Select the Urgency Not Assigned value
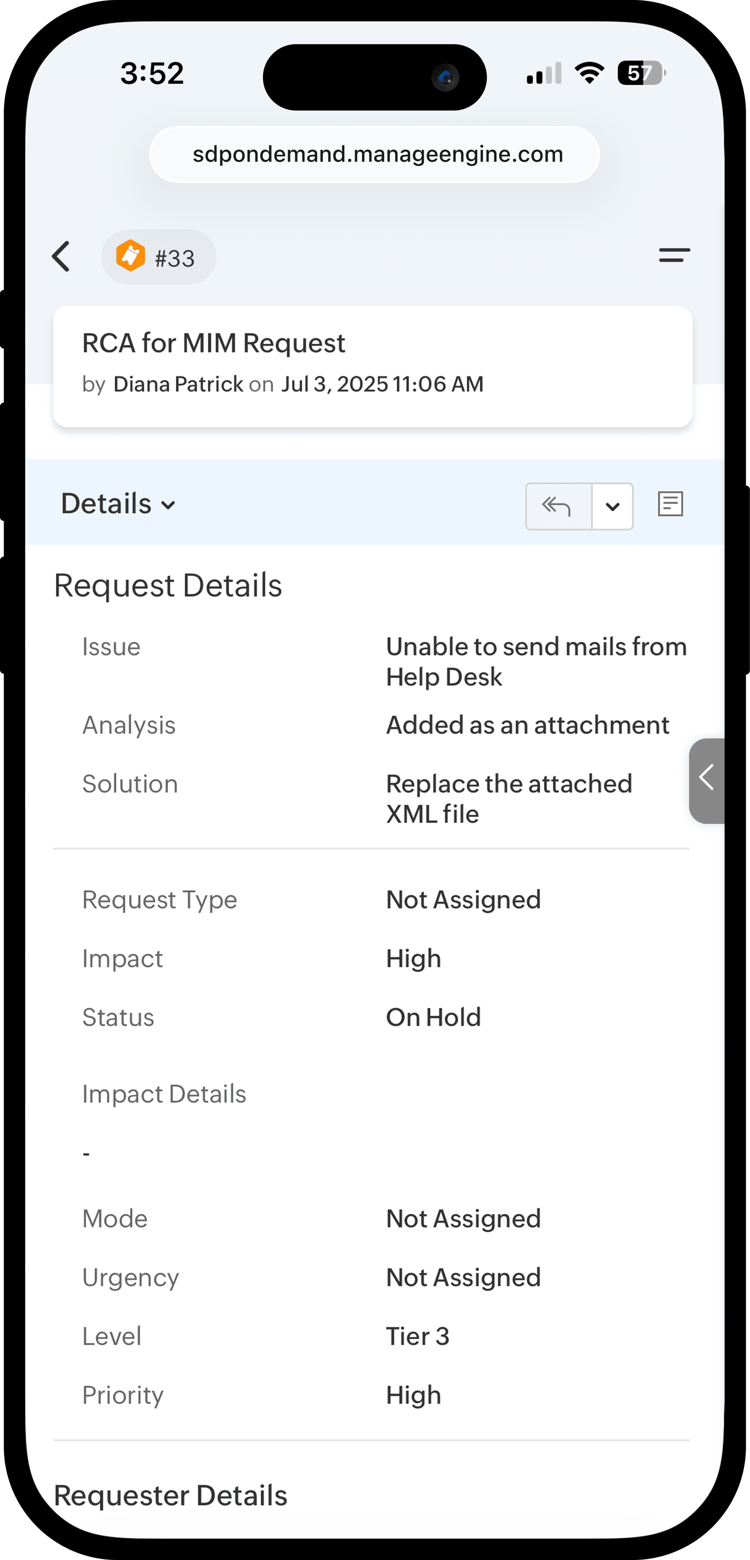Screen dimensions: 750x1560 [463, 1277]
